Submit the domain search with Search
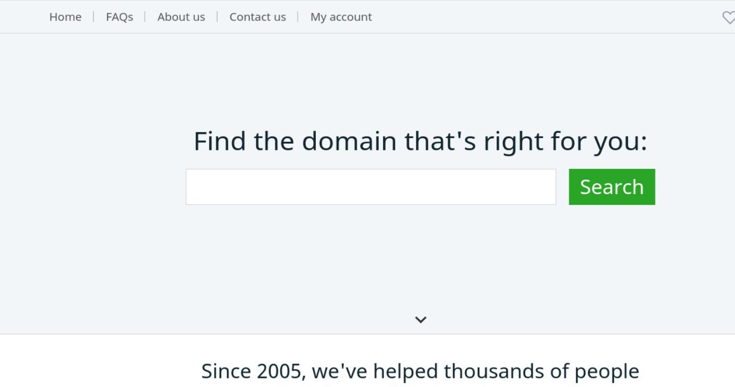 [x=612, y=187]
